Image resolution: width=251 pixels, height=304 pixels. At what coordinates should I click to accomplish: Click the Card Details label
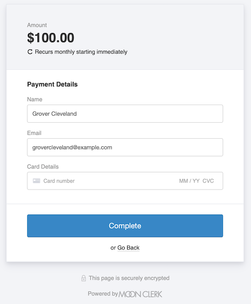43,167
